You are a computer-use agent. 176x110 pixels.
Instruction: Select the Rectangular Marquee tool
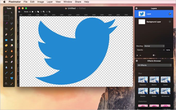[6, 18]
